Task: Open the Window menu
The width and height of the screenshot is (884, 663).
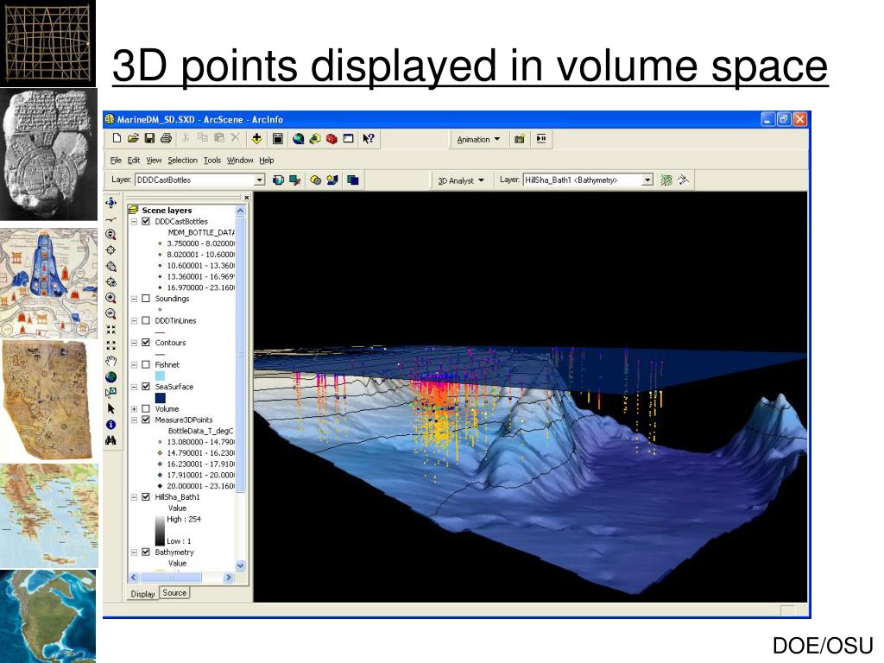Action: point(240,160)
